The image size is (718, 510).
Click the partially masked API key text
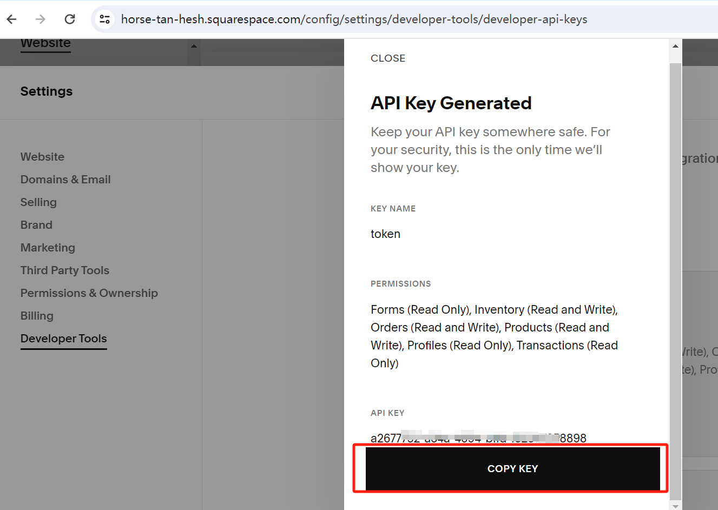[x=478, y=438]
